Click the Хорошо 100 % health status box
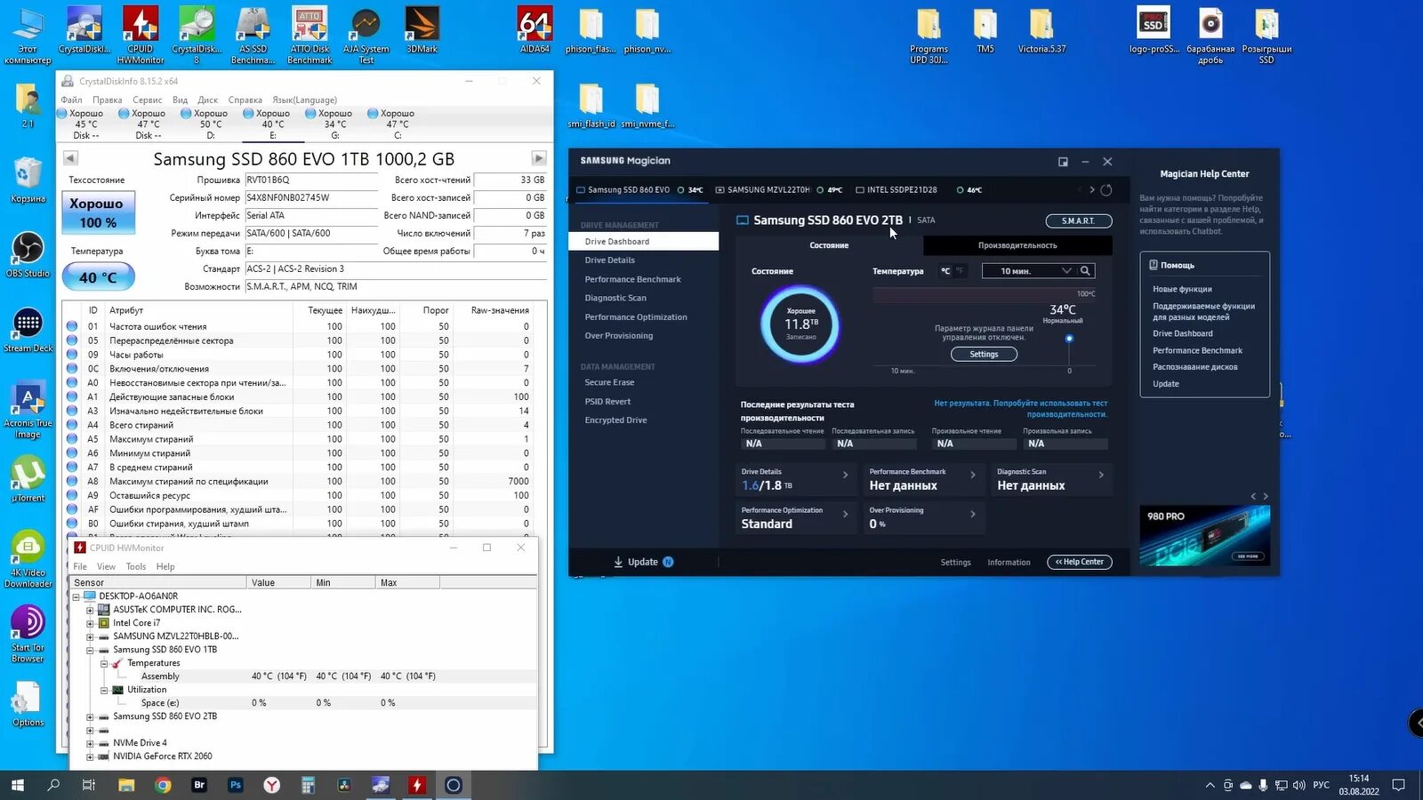 98,213
